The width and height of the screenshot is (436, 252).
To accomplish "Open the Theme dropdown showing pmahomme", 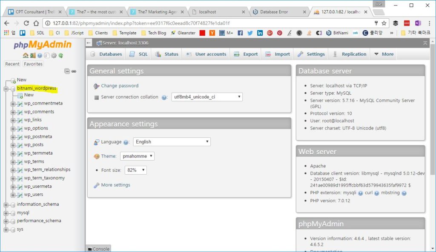I will [x=137, y=156].
